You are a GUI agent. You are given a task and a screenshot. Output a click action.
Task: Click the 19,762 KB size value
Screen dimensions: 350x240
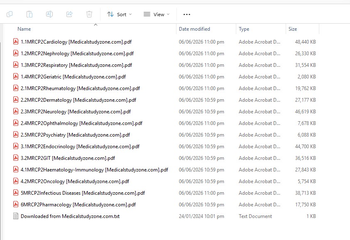click(305, 88)
